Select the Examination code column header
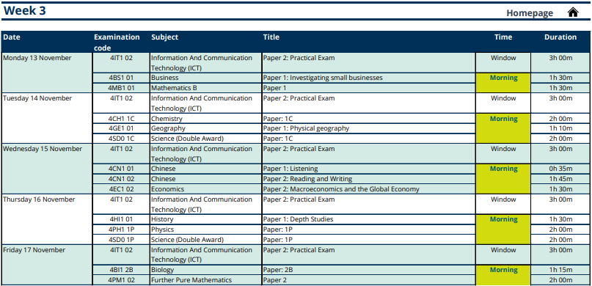The height and width of the screenshot is (286, 592). (117, 43)
